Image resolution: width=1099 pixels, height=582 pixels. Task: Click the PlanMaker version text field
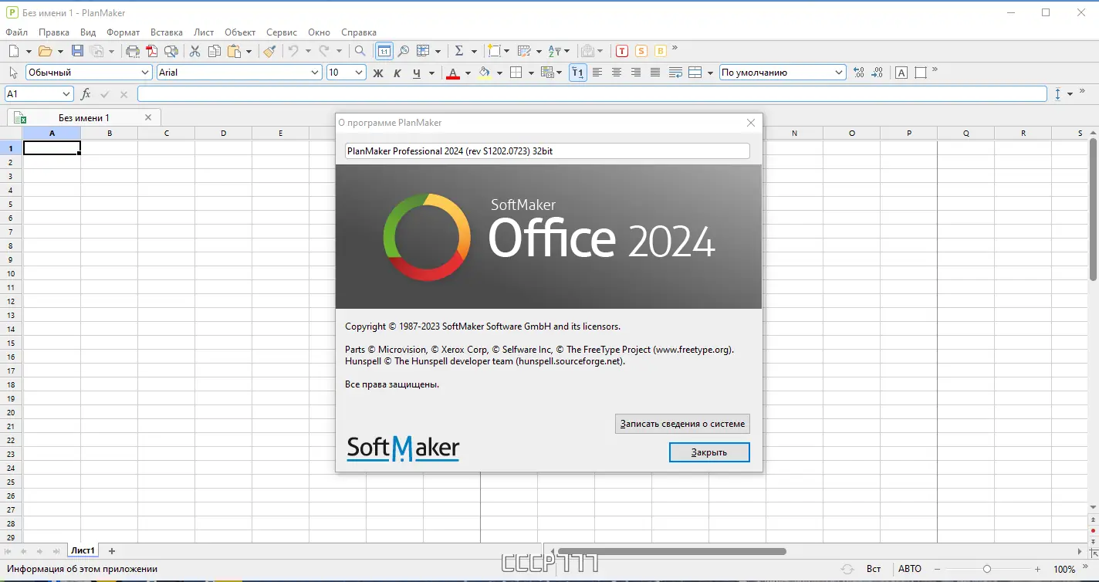click(547, 151)
